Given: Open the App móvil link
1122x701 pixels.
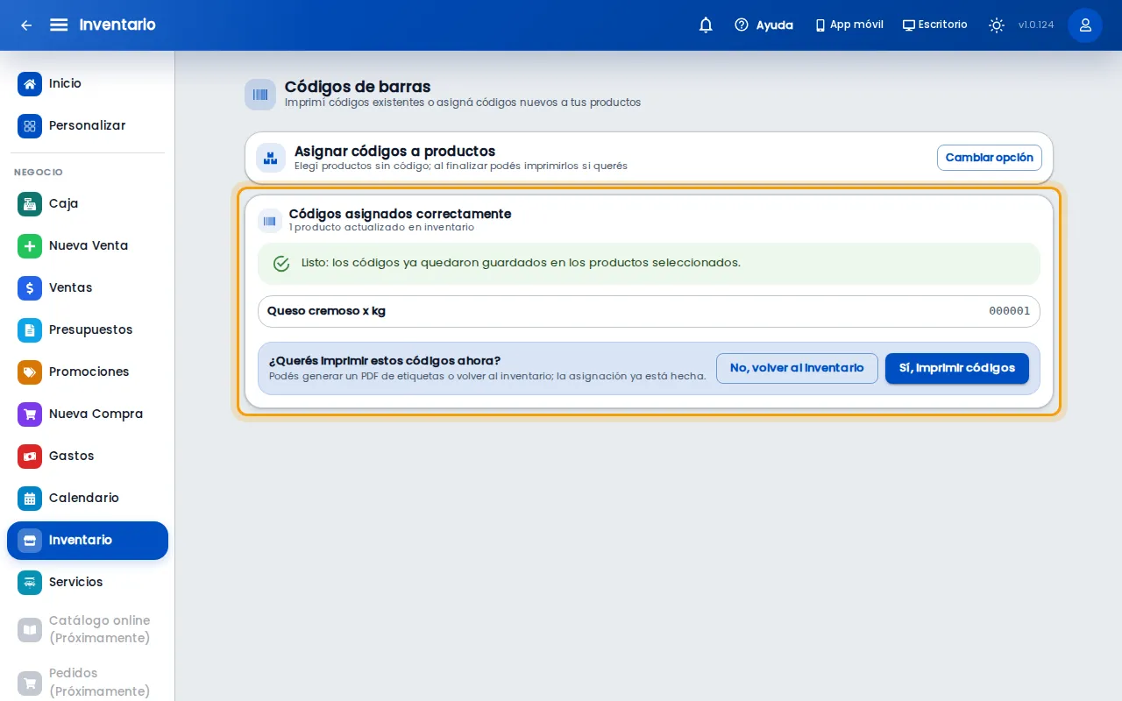Looking at the screenshot, I should click(x=849, y=25).
